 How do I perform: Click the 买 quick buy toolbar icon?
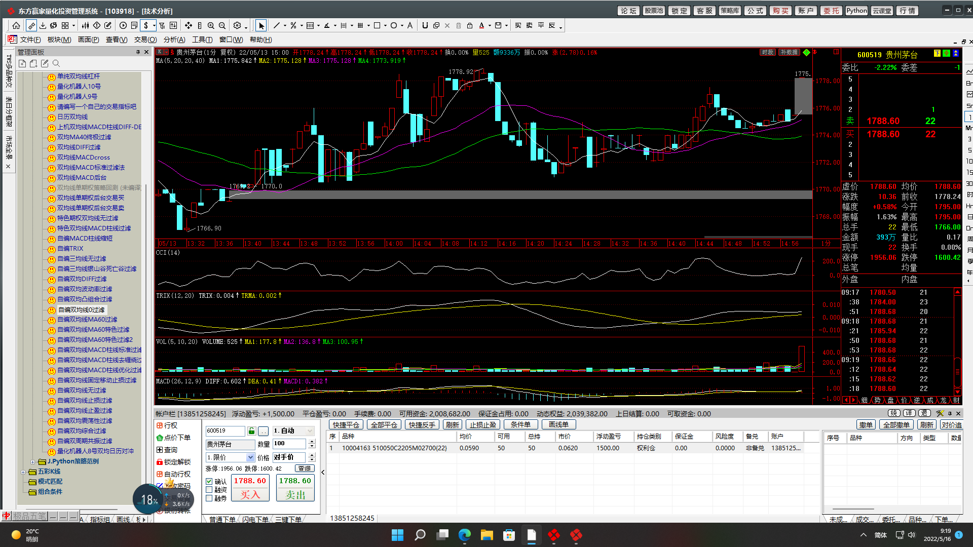(x=518, y=25)
